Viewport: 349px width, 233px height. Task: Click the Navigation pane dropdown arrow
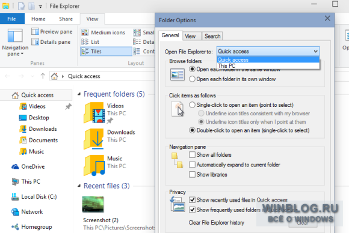[22, 54]
